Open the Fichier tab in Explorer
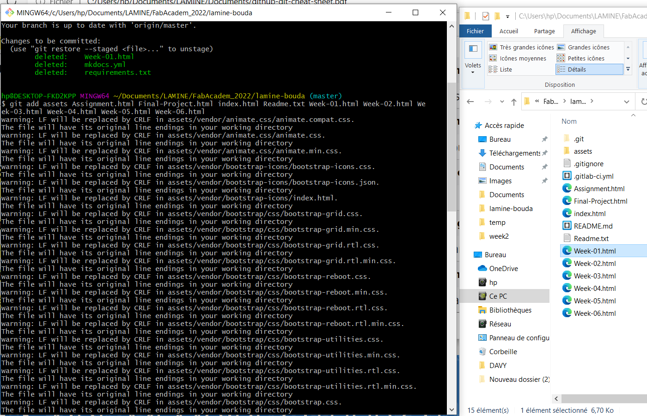Screen dimensions: 647x416 tap(475, 31)
